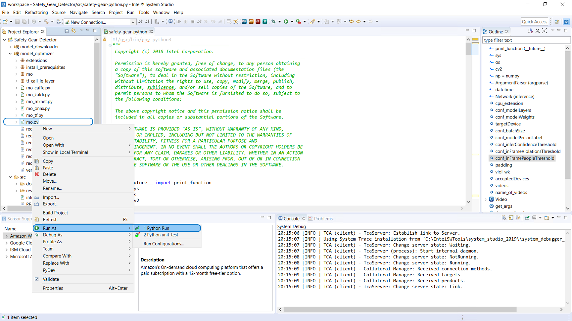Click the terminal monitor toolbar icon
The width and height of the screenshot is (572, 321).
pos(170,22)
